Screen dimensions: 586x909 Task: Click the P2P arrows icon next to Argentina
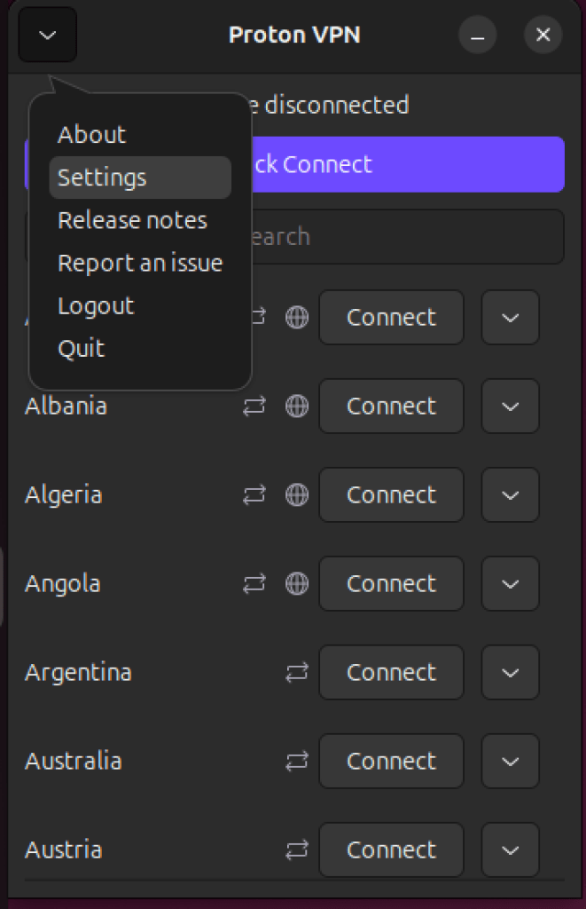297,673
